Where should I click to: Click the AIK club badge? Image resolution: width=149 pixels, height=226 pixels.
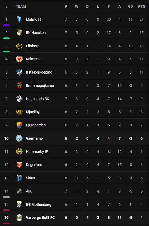click(x=19, y=191)
